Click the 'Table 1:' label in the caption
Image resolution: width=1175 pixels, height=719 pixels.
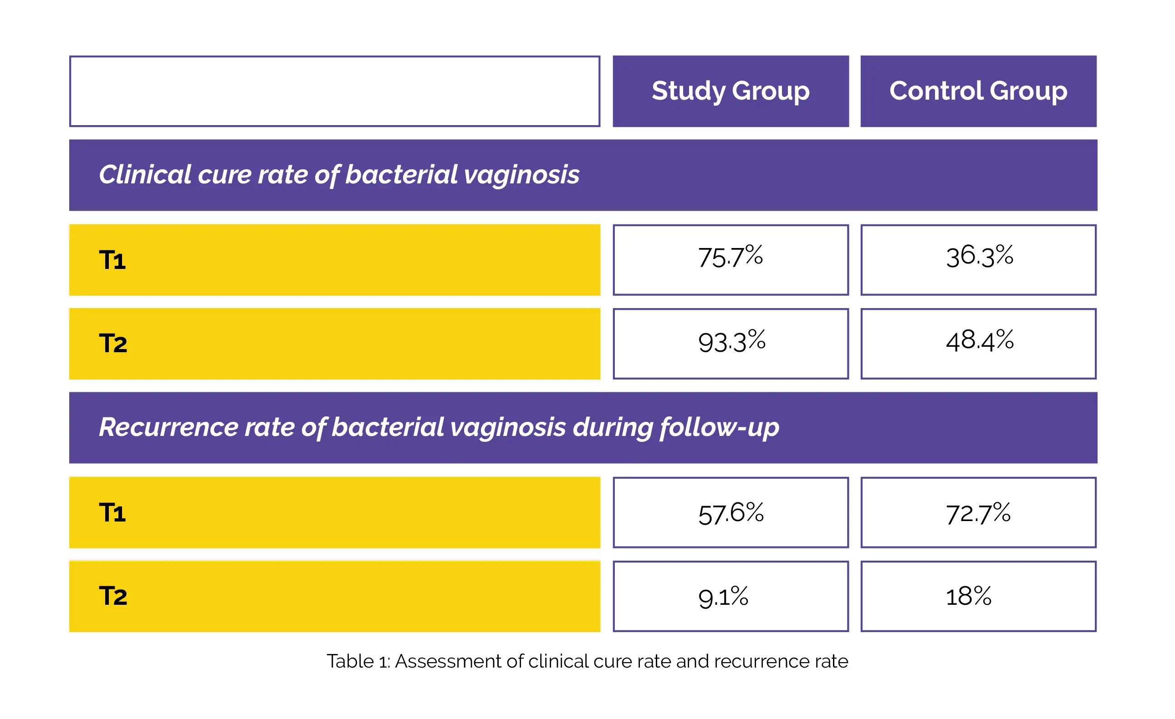[x=358, y=662]
